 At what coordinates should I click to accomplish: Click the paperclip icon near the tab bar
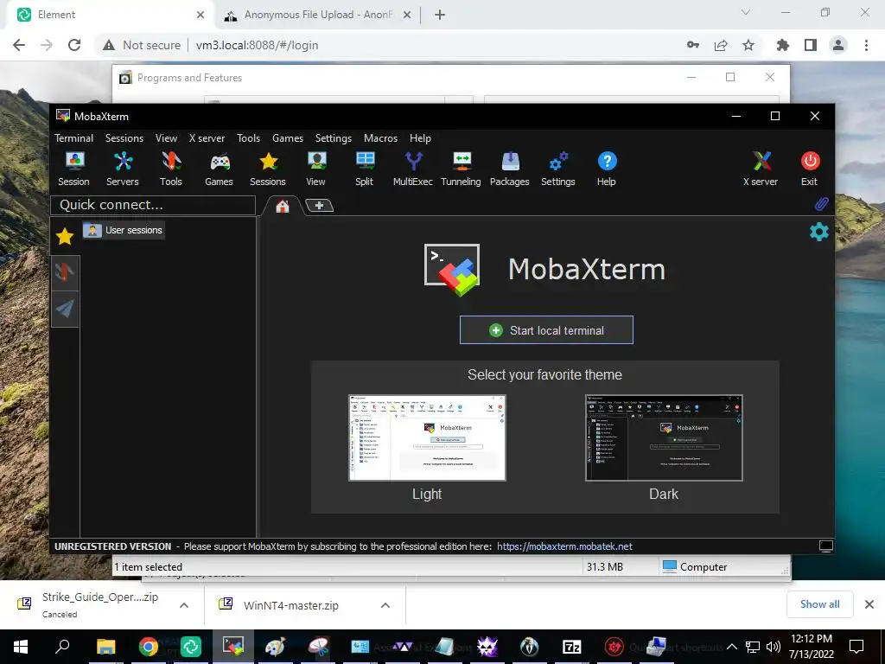822,204
